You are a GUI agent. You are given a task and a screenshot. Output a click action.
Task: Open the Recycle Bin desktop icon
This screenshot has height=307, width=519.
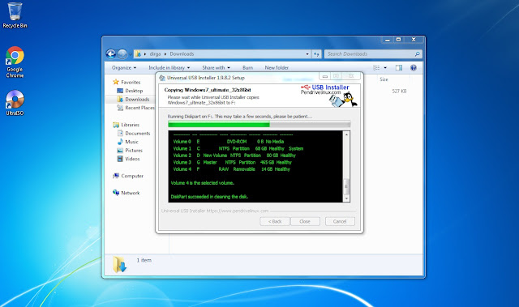point(15,15)
